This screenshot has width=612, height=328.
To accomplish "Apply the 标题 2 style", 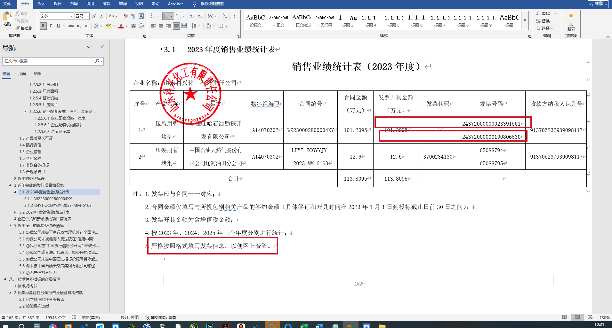I will point(348,21).
